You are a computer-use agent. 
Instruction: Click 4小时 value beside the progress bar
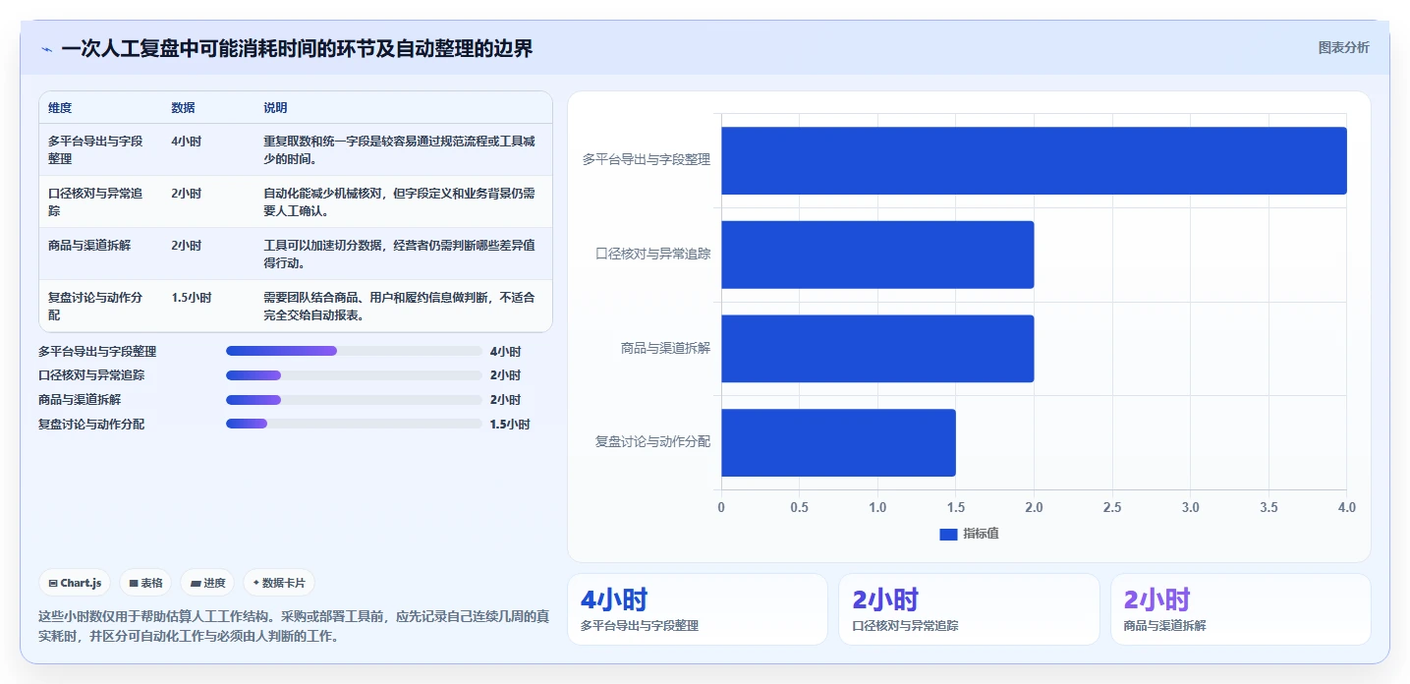[505, 351]
